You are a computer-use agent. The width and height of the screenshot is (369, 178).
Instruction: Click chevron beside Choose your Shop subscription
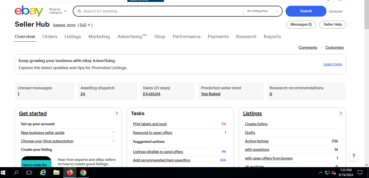(x=113, y=141)
